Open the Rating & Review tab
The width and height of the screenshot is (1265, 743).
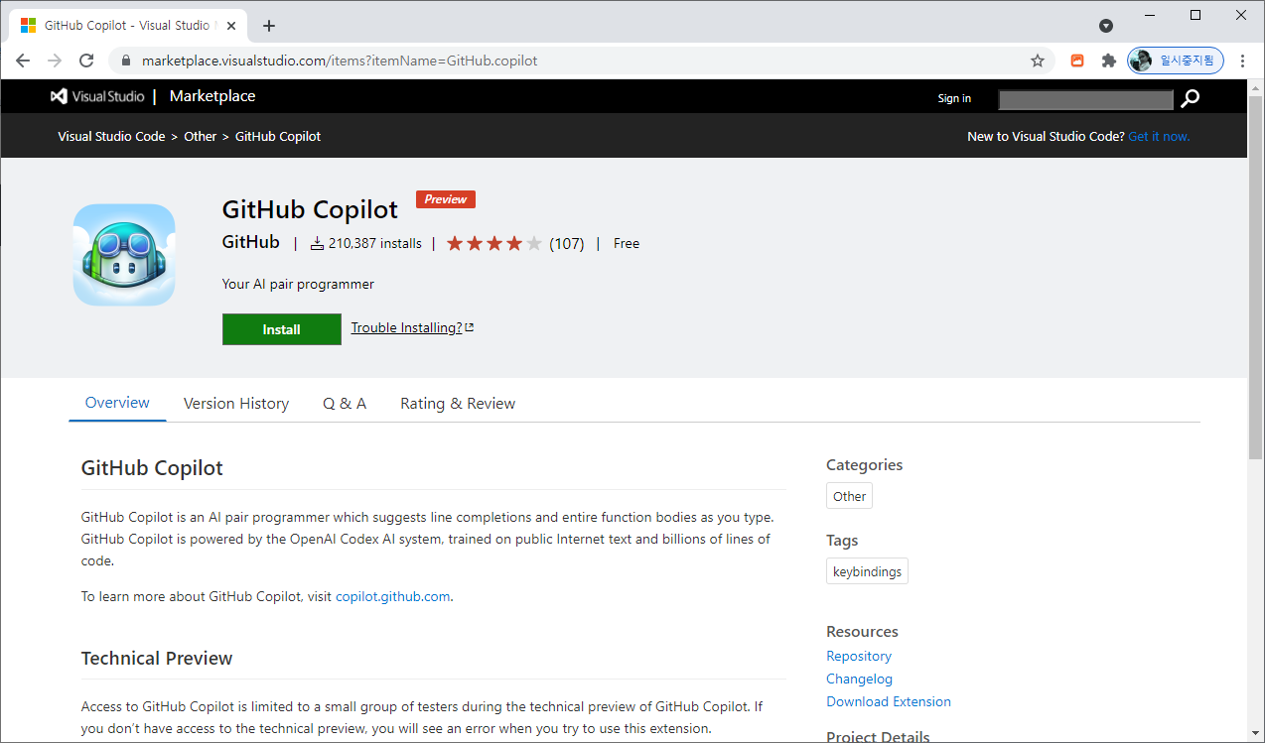click(x=458, y=404)
